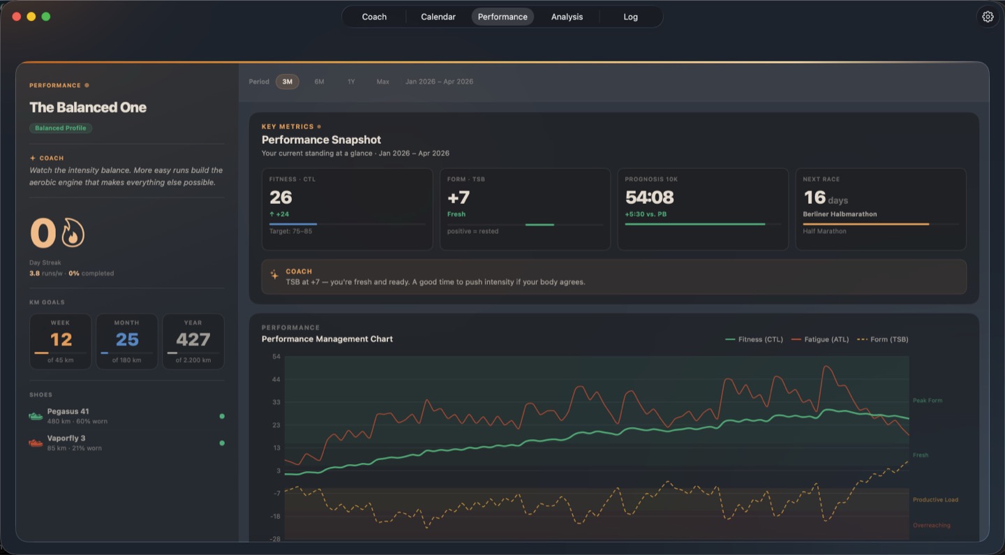The image size is (1005, 555).
Task: Open the settings gear in the top right
Action: point(988,16)
